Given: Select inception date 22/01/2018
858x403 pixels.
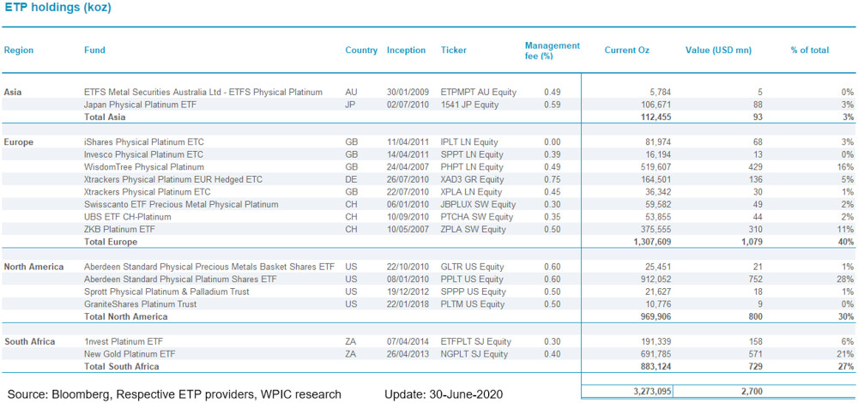Looking at the screenshot, I should click(x=408, y=304).
